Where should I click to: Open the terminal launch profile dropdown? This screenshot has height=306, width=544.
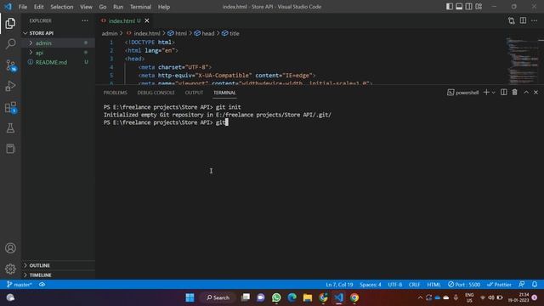click(493, 93)
